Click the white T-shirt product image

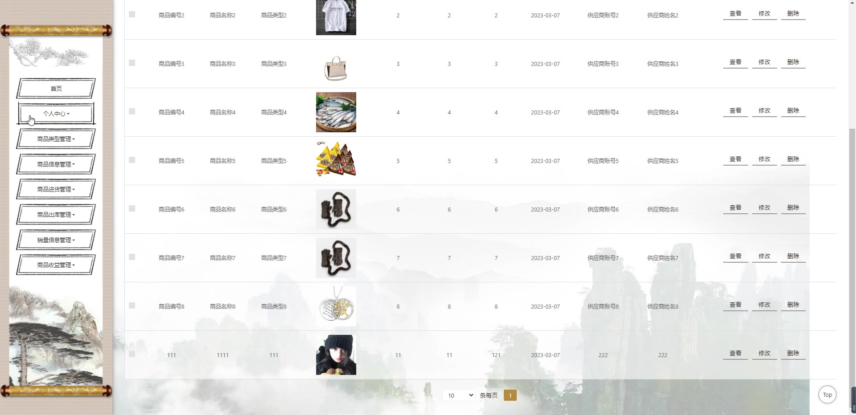coord(336,17)
